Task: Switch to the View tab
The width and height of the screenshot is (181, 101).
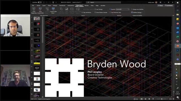Action: pos(92,6)
